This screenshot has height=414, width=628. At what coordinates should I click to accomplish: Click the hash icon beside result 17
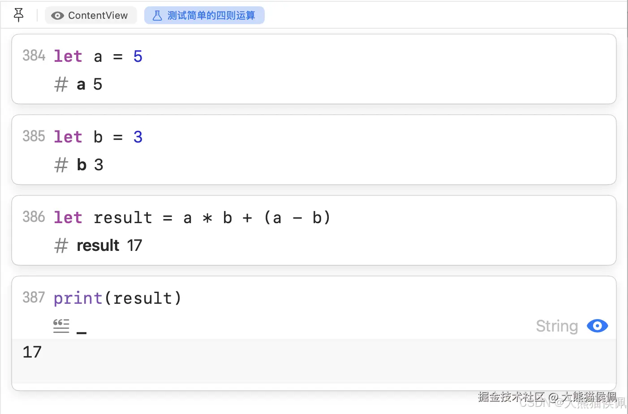click(x=61, y=246)
